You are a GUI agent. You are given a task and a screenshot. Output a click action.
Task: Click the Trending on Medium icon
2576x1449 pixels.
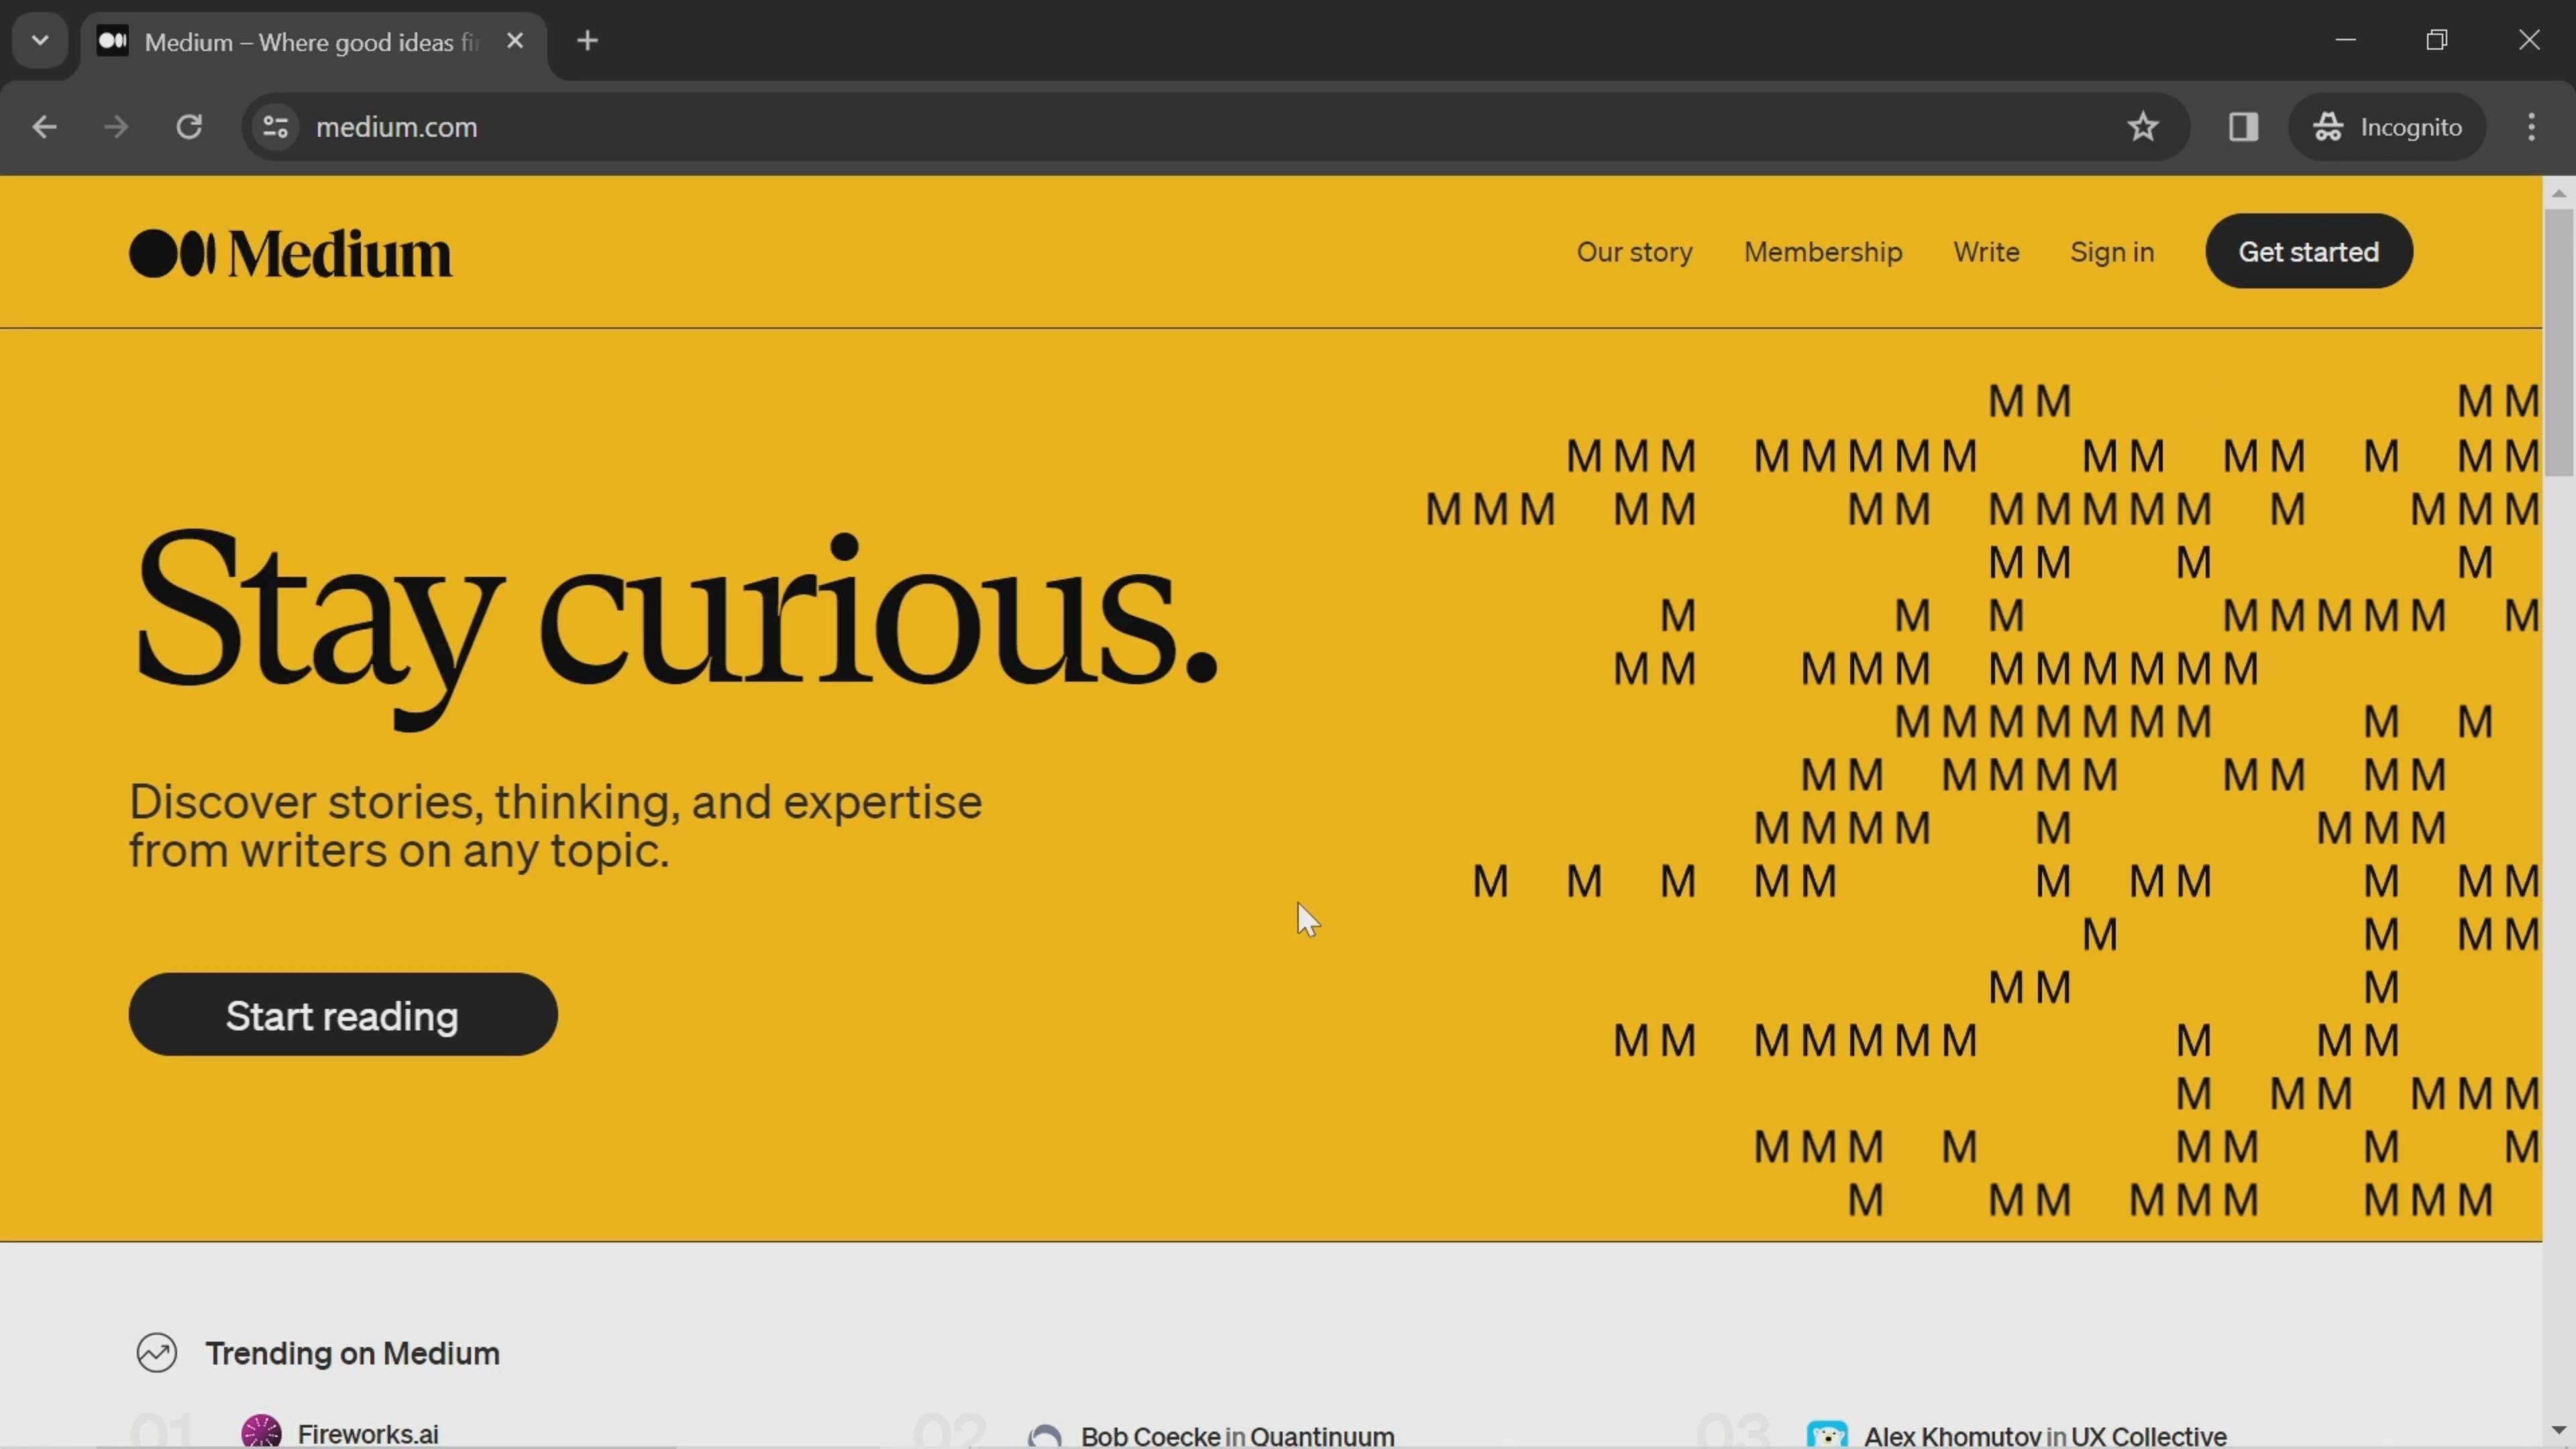[x=157, y=1353]
